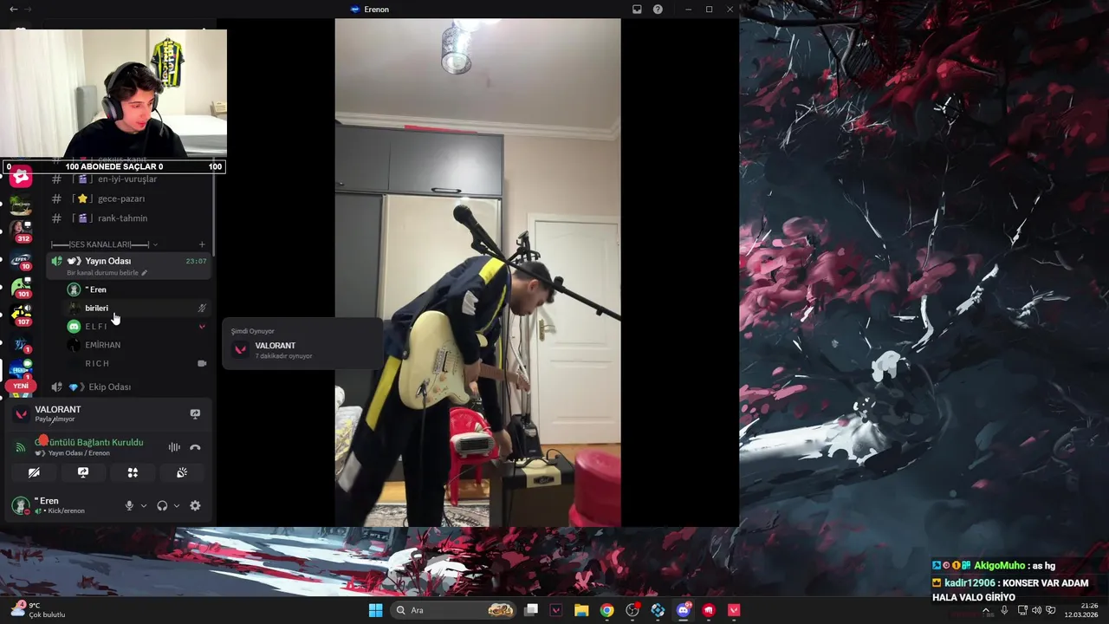Open the server with the 312 badge
The image size is (1109, 624).
click(21, 231)
